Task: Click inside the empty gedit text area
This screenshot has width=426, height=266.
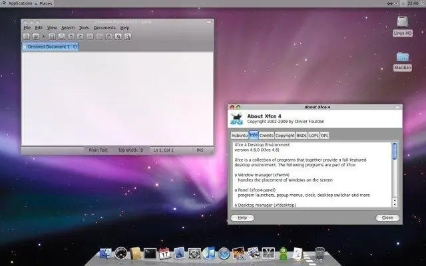Action: (117, 98)
